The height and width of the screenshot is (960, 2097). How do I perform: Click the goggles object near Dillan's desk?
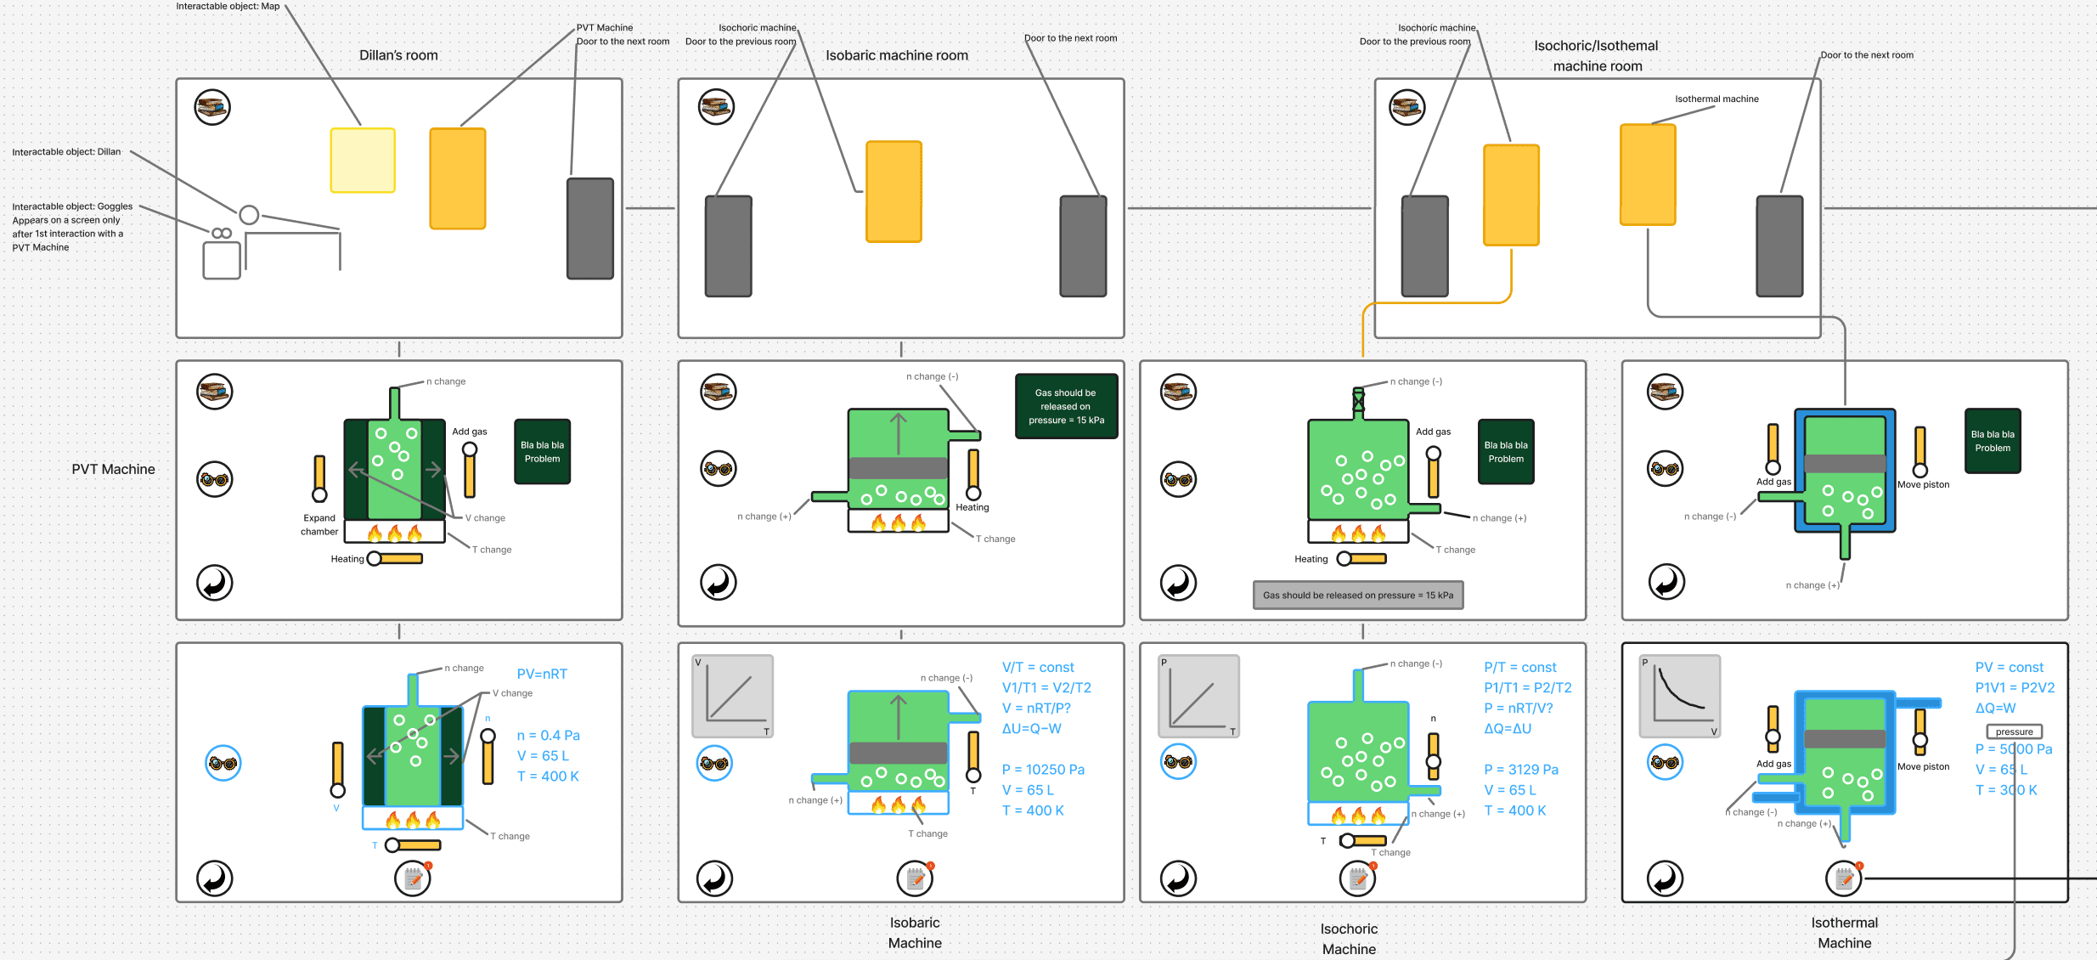(x=222, y=233)
